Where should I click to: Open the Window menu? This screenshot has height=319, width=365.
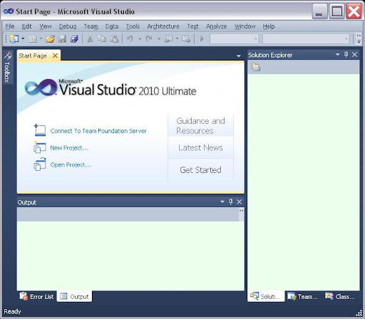click(245, 26)
